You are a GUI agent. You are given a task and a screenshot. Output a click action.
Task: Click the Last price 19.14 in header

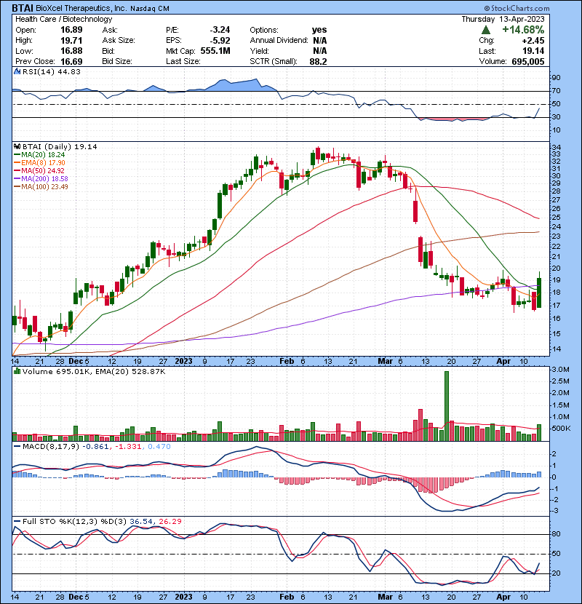pyautogui.click(x=533, y=51)
